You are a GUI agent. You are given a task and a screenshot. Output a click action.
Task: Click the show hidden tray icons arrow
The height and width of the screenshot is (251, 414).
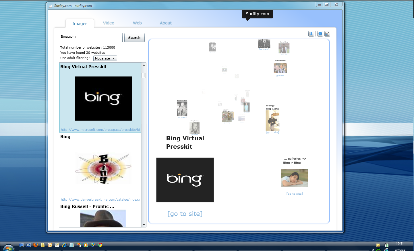(373, 250)
